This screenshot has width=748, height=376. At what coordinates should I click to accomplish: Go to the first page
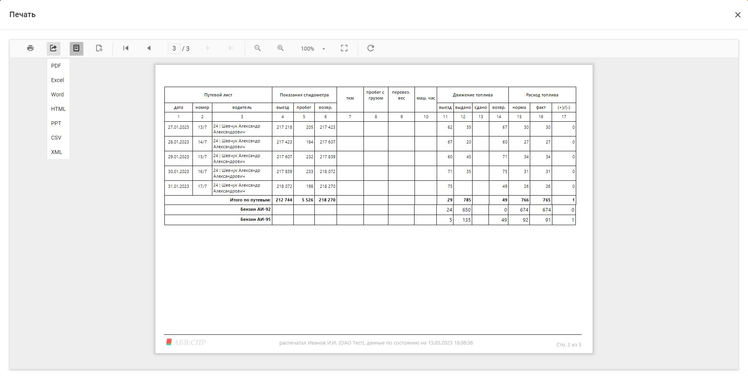126,48
